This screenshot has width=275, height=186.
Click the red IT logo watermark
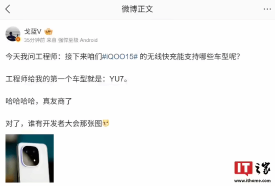[x=243, y=168]
